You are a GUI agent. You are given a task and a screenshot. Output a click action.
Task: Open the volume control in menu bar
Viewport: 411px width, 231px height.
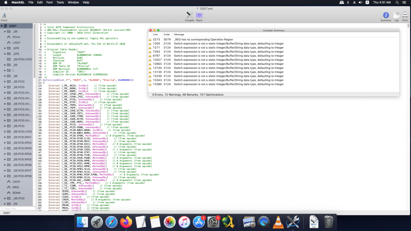coord(360,2)
